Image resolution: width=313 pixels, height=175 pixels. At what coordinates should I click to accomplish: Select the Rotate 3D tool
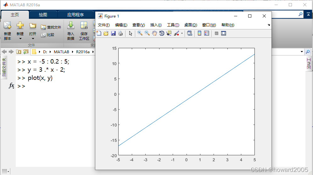point(162,33)
